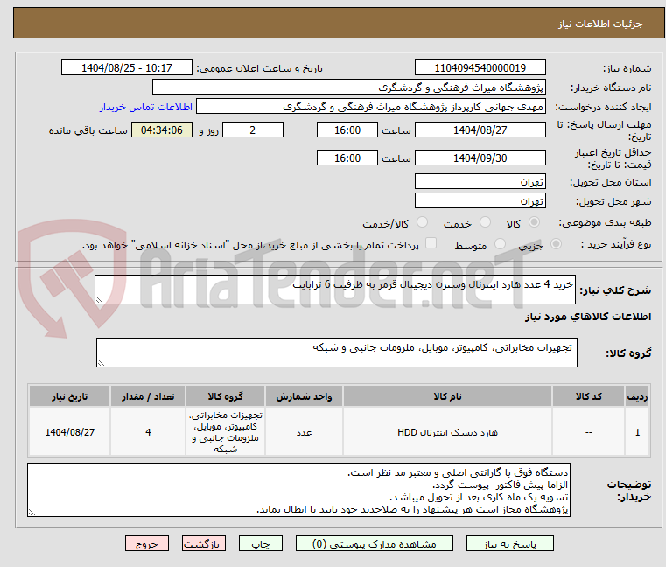This screenshot has width=666, height=567.
Task: Click the خروج exit button
Action: tap(146, 543)
